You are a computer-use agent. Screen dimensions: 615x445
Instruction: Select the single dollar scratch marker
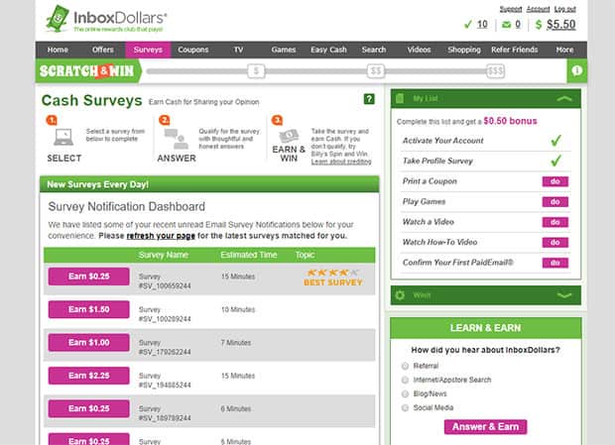point(256,71)
